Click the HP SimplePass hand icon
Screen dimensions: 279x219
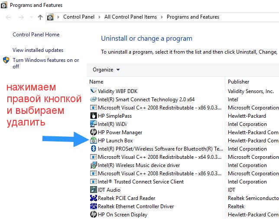click(x=94, y=116)
